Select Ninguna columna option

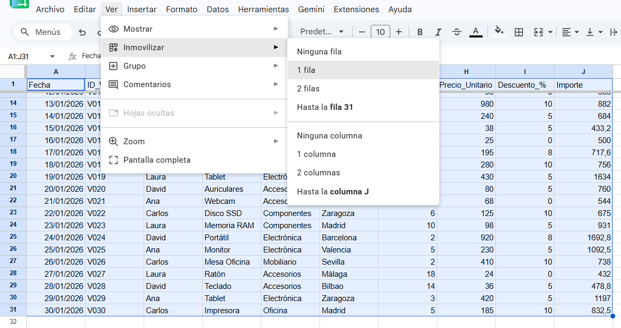363,135
